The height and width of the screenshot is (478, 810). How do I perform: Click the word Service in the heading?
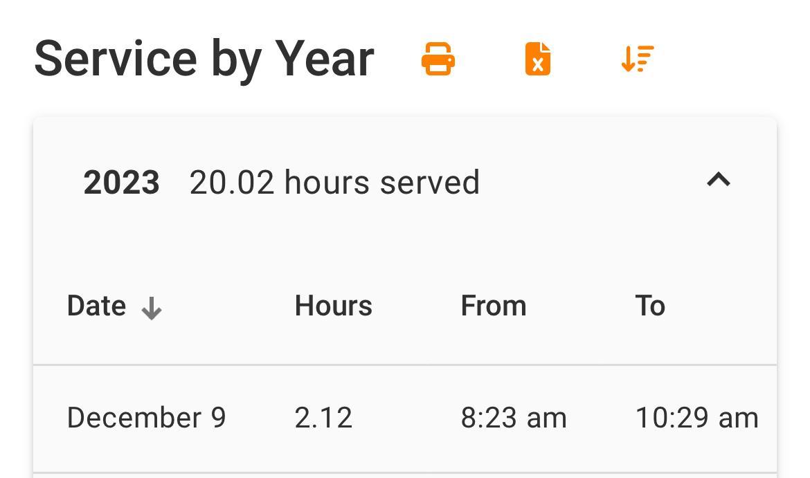coord(116,59)
